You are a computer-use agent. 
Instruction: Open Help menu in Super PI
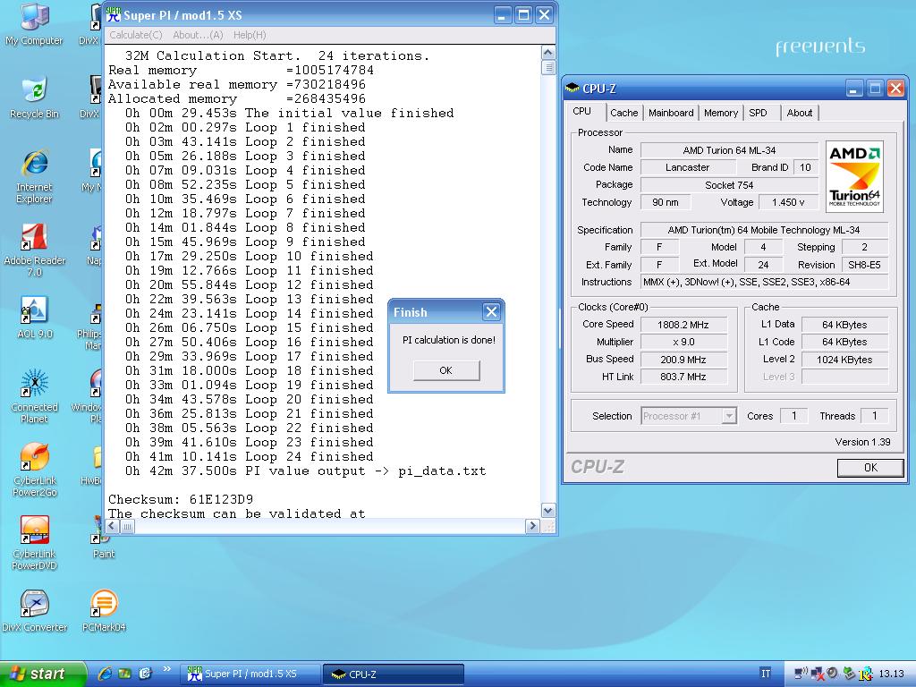[x=250, y=35]
